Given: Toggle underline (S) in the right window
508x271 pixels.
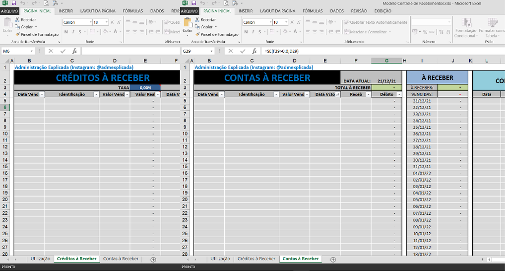Looking at the screenshot, I should [260, 32].
